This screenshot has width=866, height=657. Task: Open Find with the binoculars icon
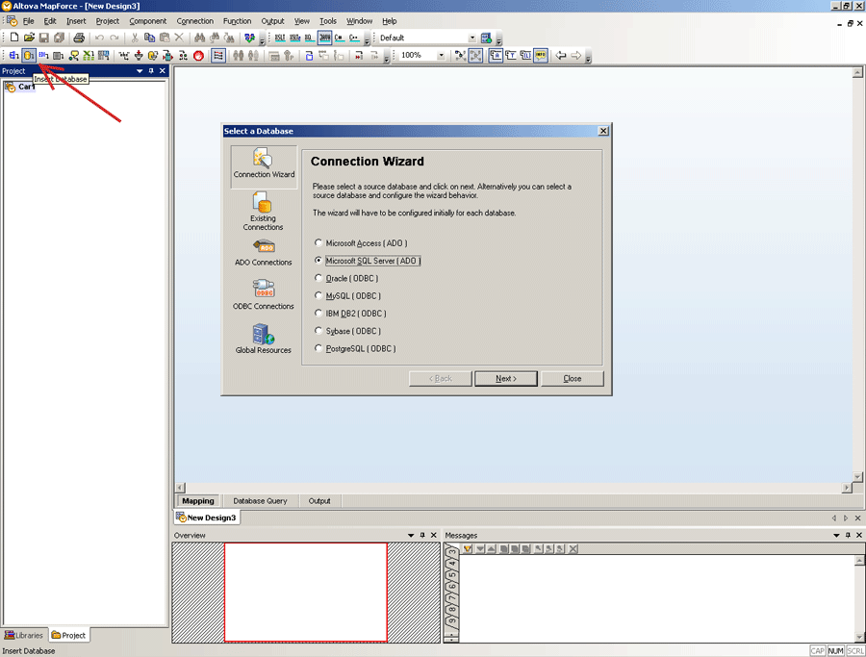(199, 38)
